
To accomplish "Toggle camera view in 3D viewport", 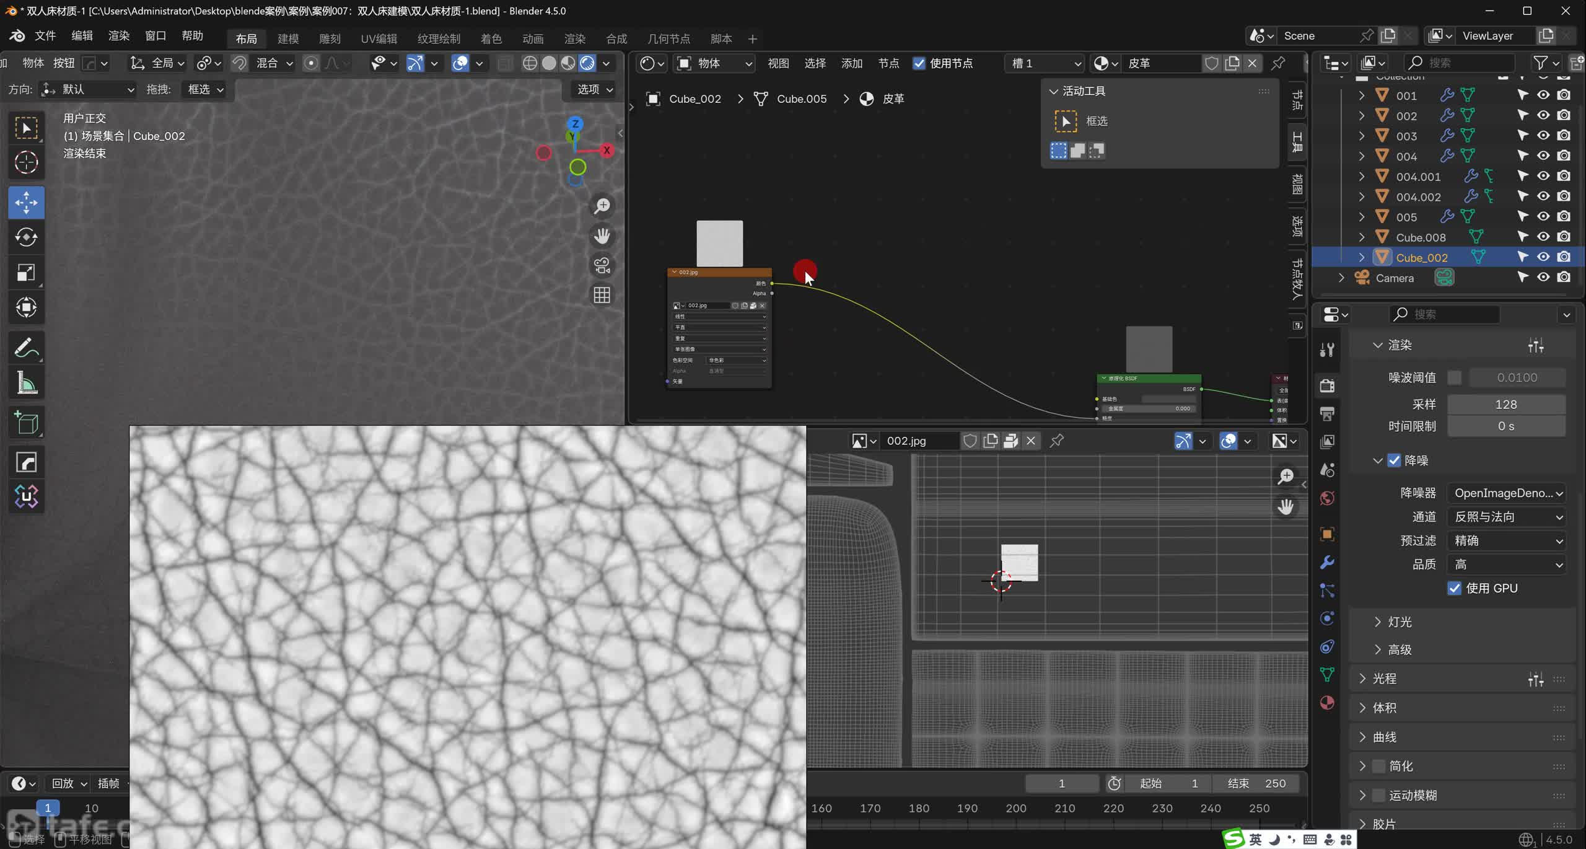I will point(602,265).
